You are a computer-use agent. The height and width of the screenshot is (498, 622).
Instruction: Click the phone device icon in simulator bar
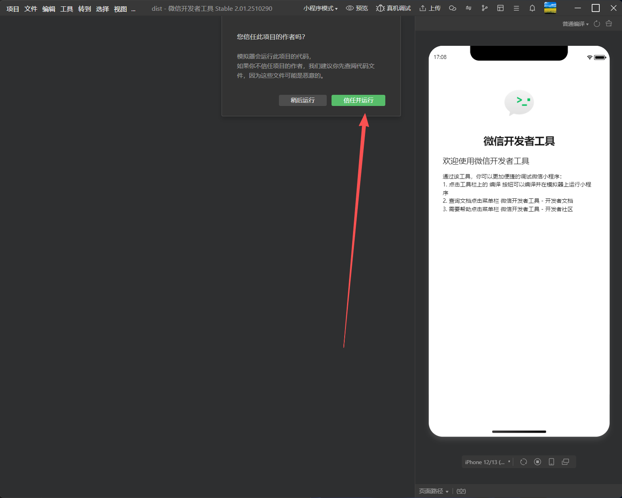coord(551,462)
